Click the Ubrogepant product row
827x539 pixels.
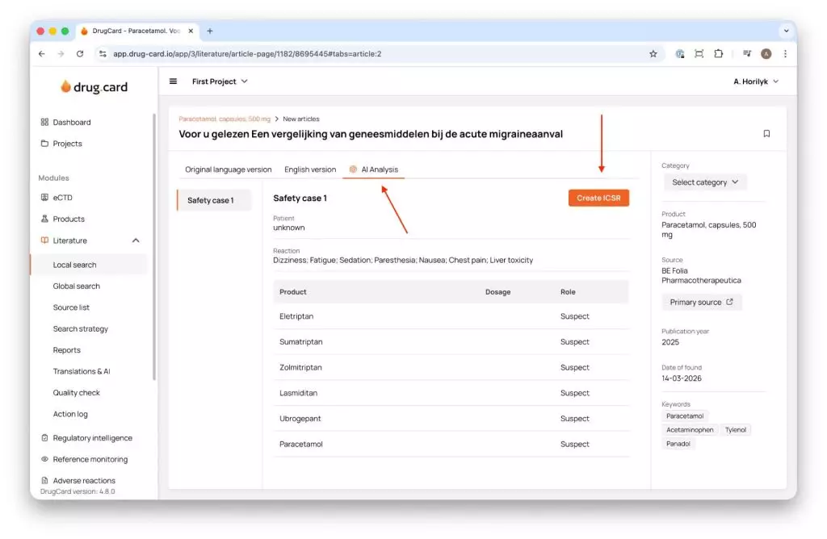(x=451, y=418)
